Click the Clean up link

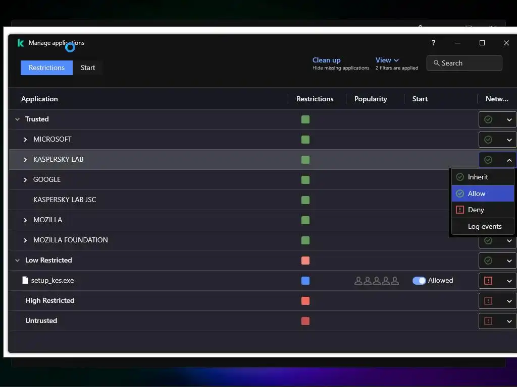pos(326,60)
